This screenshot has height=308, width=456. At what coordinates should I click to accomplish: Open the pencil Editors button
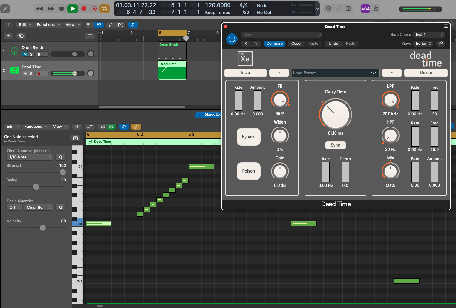tap(5, 9)
